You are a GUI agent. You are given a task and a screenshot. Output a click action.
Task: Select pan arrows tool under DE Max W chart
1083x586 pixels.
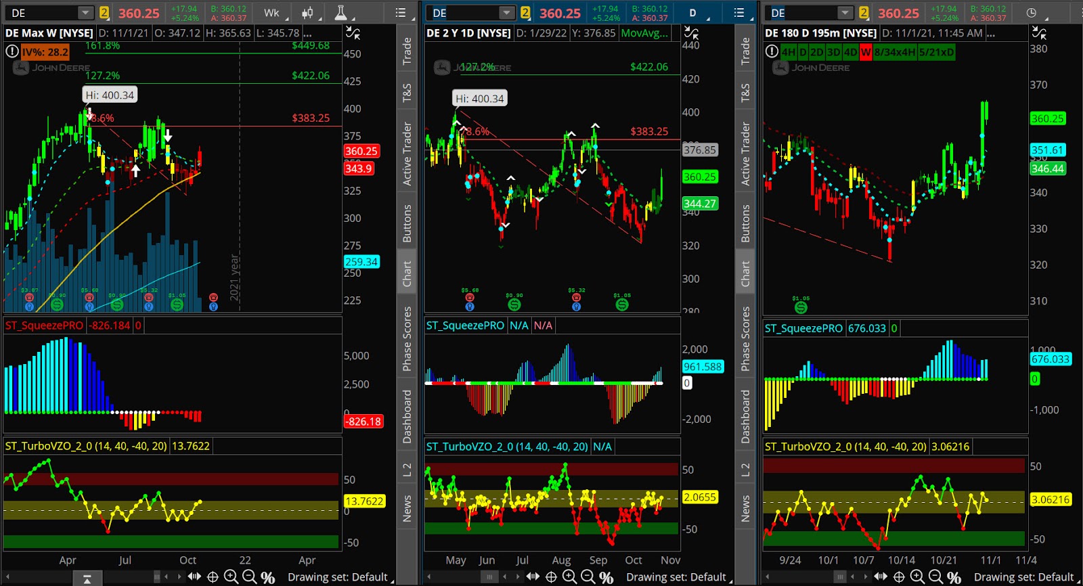(x=194, y=577)
